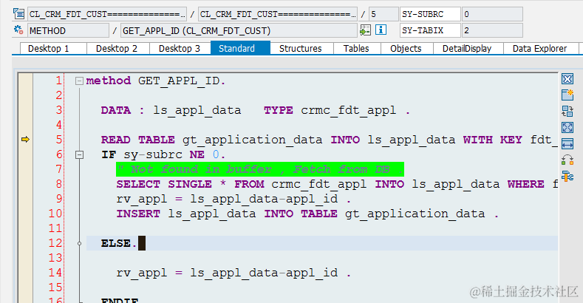Image resolution: width=583 pixels, height=303 pixels.
Task: Select the Standard tab
Action: click(x=240, y=48)
